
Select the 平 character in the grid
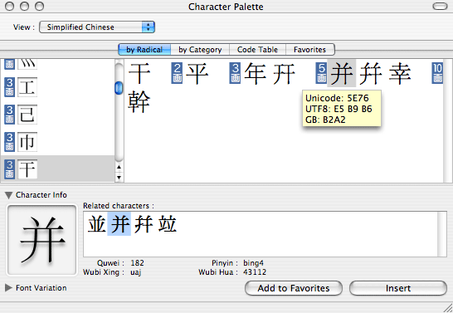pyautogui.click(x=197, y=74)
